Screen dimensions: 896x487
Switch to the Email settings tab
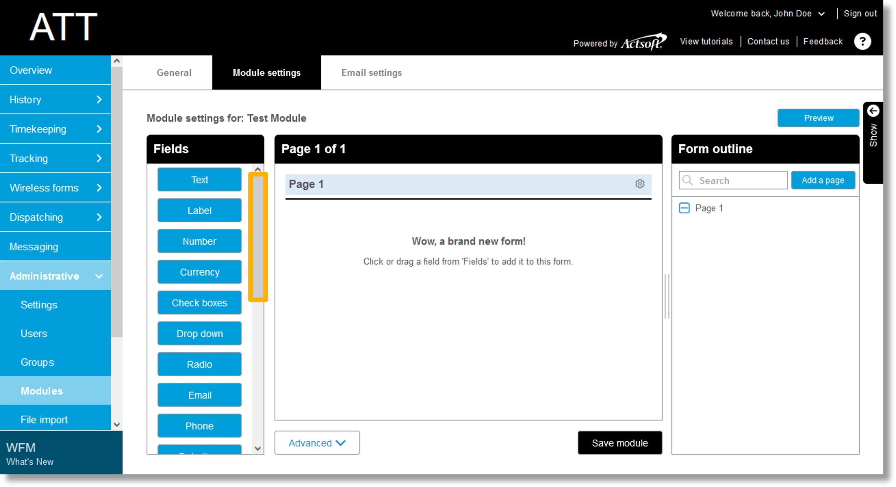pyautogui.click(x=371, y=73)
